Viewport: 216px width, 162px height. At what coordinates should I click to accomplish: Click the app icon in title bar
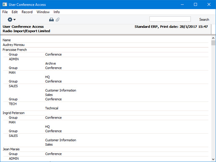5,5
